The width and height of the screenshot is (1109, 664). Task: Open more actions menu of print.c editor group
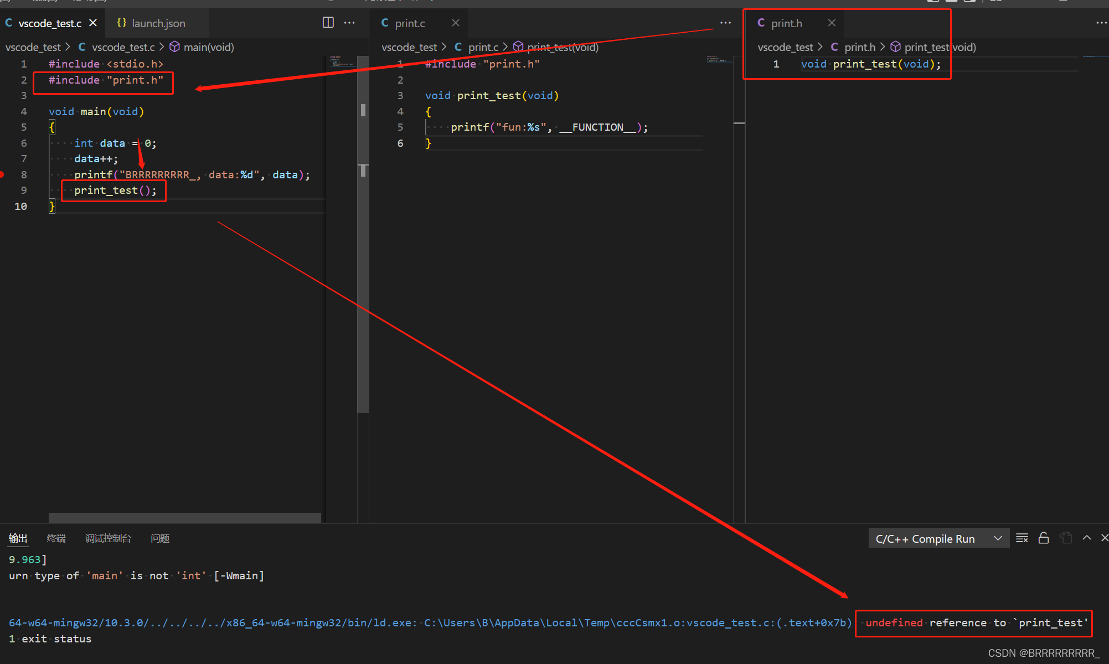pyautogui.click(x=725, y=23)
